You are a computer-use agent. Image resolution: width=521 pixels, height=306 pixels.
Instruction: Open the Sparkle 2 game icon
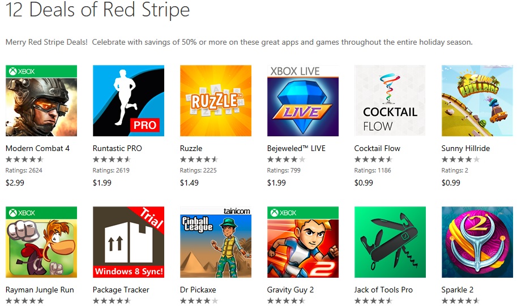(x=477, y=242)
